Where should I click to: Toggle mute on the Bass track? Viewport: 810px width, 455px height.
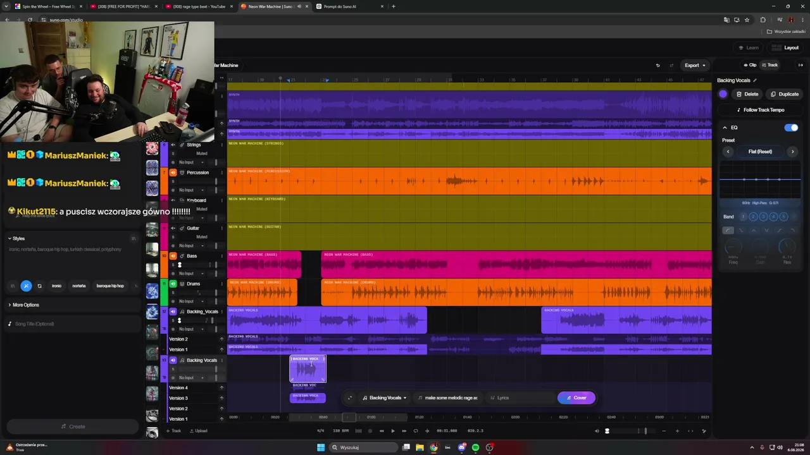click(x=173, y=256)
